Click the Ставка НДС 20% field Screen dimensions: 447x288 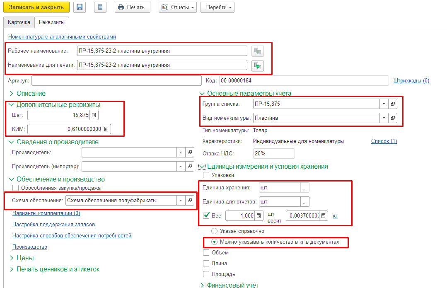click(x=274, y=153)
